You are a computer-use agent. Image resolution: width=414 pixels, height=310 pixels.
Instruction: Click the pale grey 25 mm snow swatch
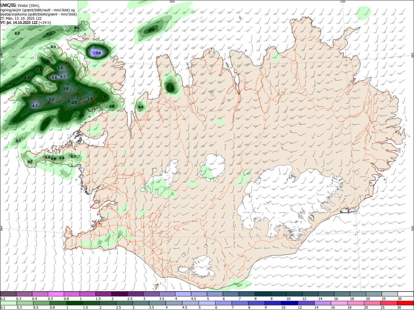(x=390, y=294)
